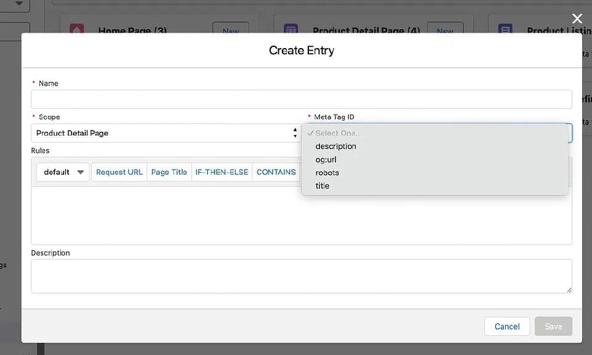Insert the IF-THEN-ELSE rule operator
This screenshot has width=592, height=355.
click(x=221, y=172)
